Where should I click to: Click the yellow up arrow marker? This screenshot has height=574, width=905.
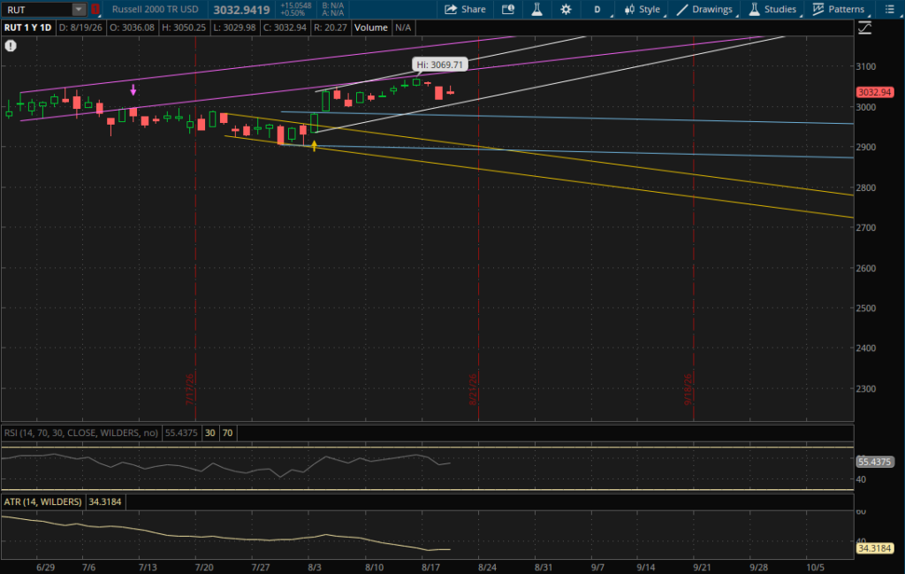(x=314, y=146)
